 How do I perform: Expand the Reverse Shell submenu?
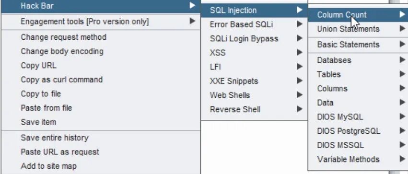(x=255, y=109)
